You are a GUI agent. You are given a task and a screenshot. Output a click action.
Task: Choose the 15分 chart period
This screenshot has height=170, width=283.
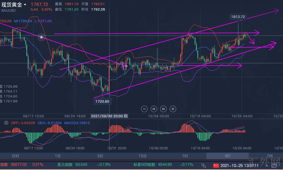click(142, 156)
